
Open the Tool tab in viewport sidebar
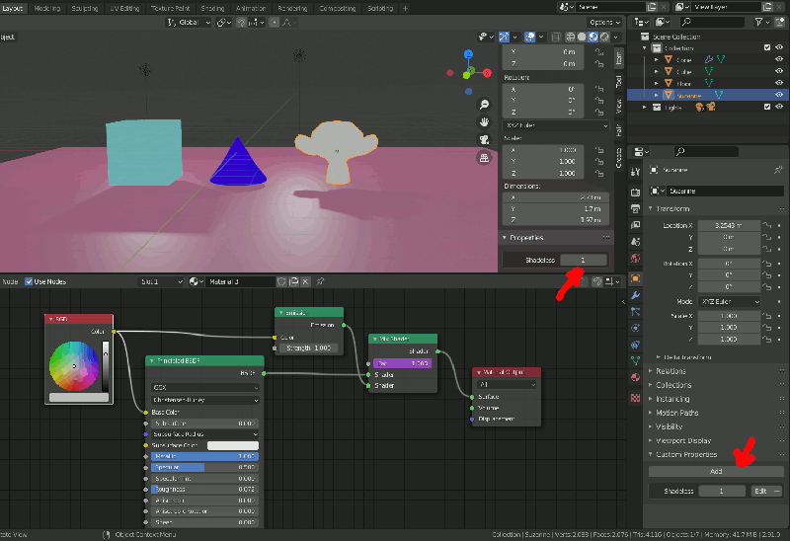point(619,81)
